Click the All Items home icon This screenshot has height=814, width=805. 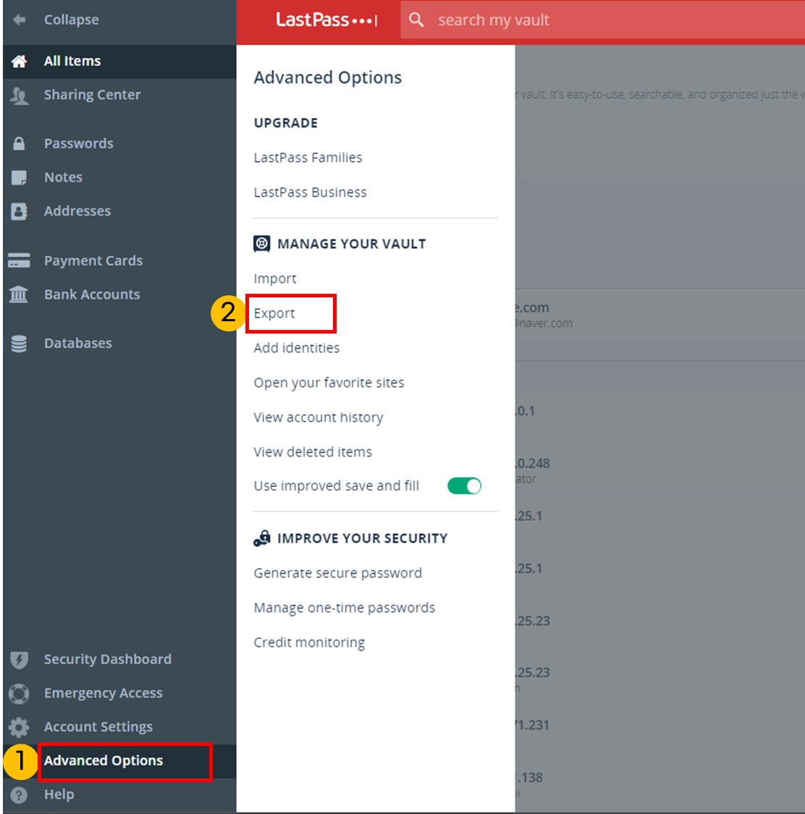point(20,62)
